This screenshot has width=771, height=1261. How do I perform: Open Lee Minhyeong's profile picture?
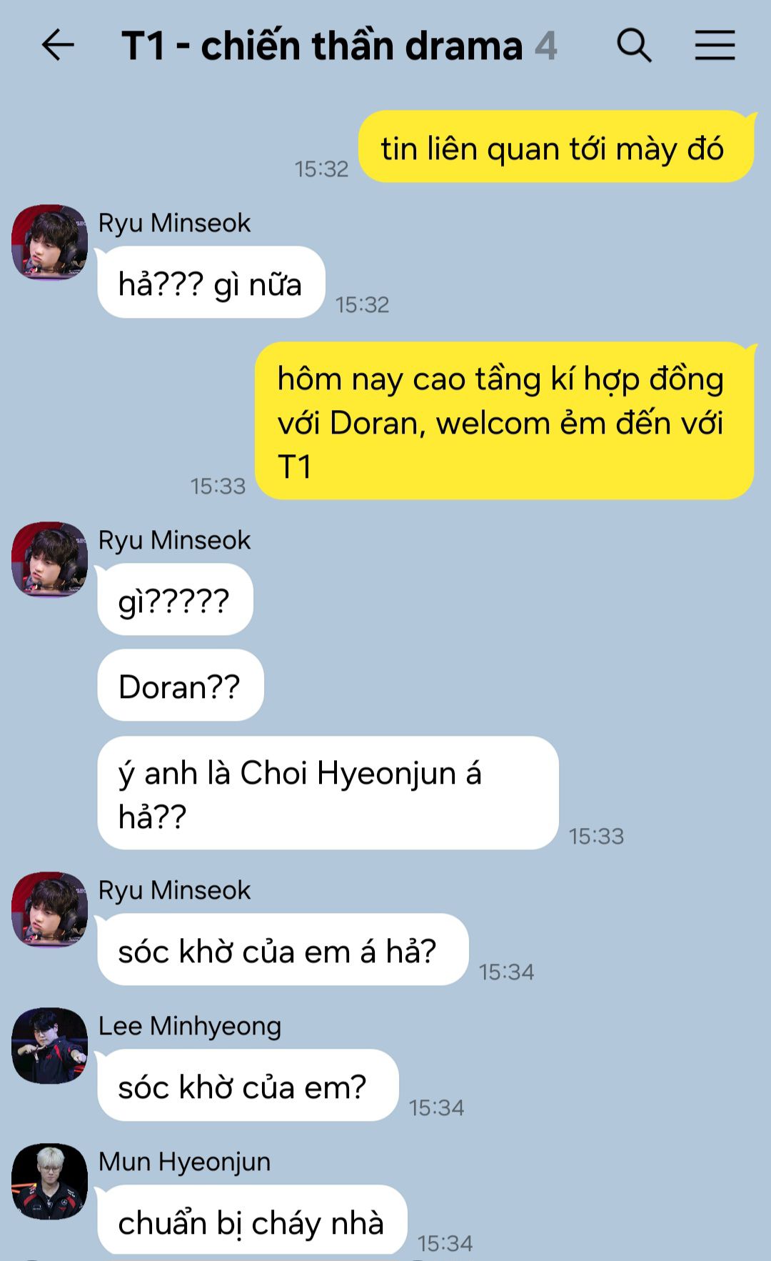pos(49,1045)
